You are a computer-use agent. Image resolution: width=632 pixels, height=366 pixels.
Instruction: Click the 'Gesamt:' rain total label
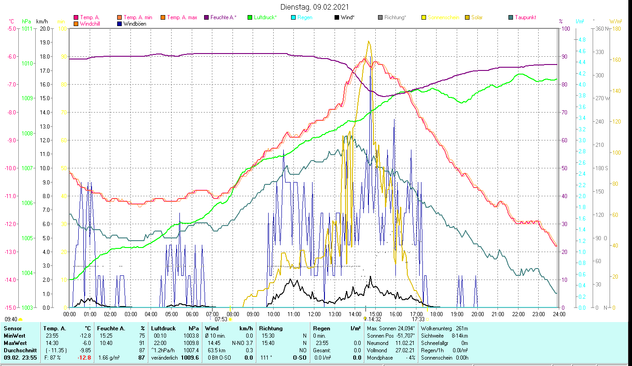click(x=322, y=350)
